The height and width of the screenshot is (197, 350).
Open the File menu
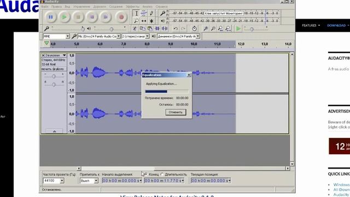tap(45, 7)
